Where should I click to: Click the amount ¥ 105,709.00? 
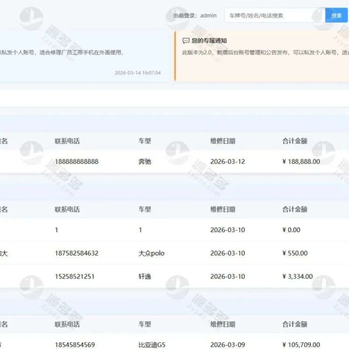[301, 345]
